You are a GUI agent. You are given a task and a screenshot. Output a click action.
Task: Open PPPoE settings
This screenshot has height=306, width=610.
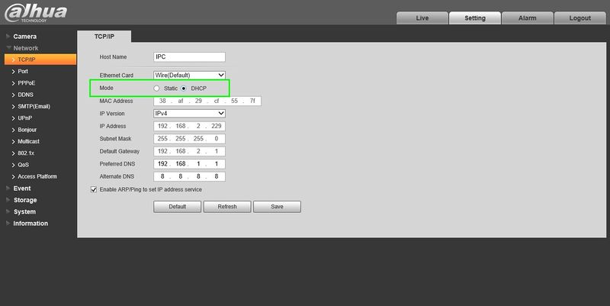click(x=26, y=83)
